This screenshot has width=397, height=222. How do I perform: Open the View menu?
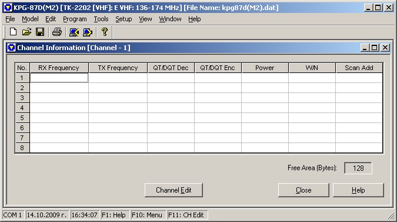145,19
